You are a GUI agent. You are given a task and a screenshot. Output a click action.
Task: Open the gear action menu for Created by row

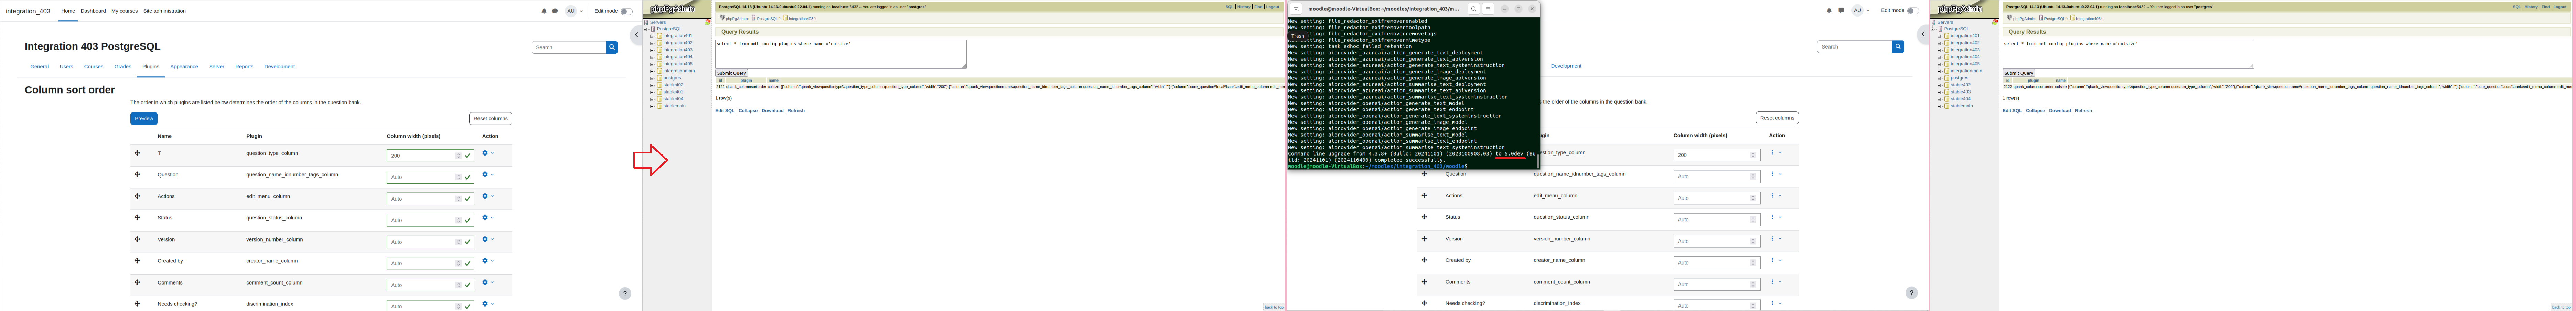488,261
